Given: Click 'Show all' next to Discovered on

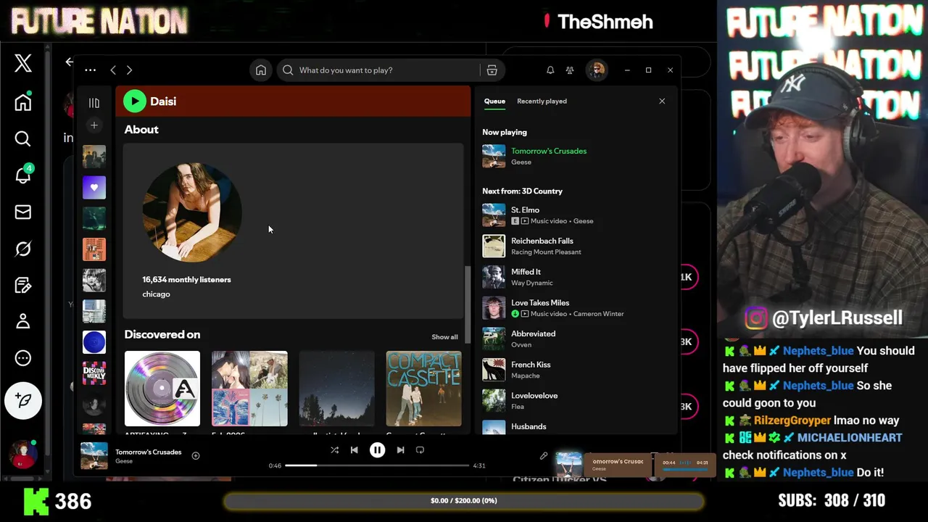Looking at the screenshot, I should coord(444,337).
